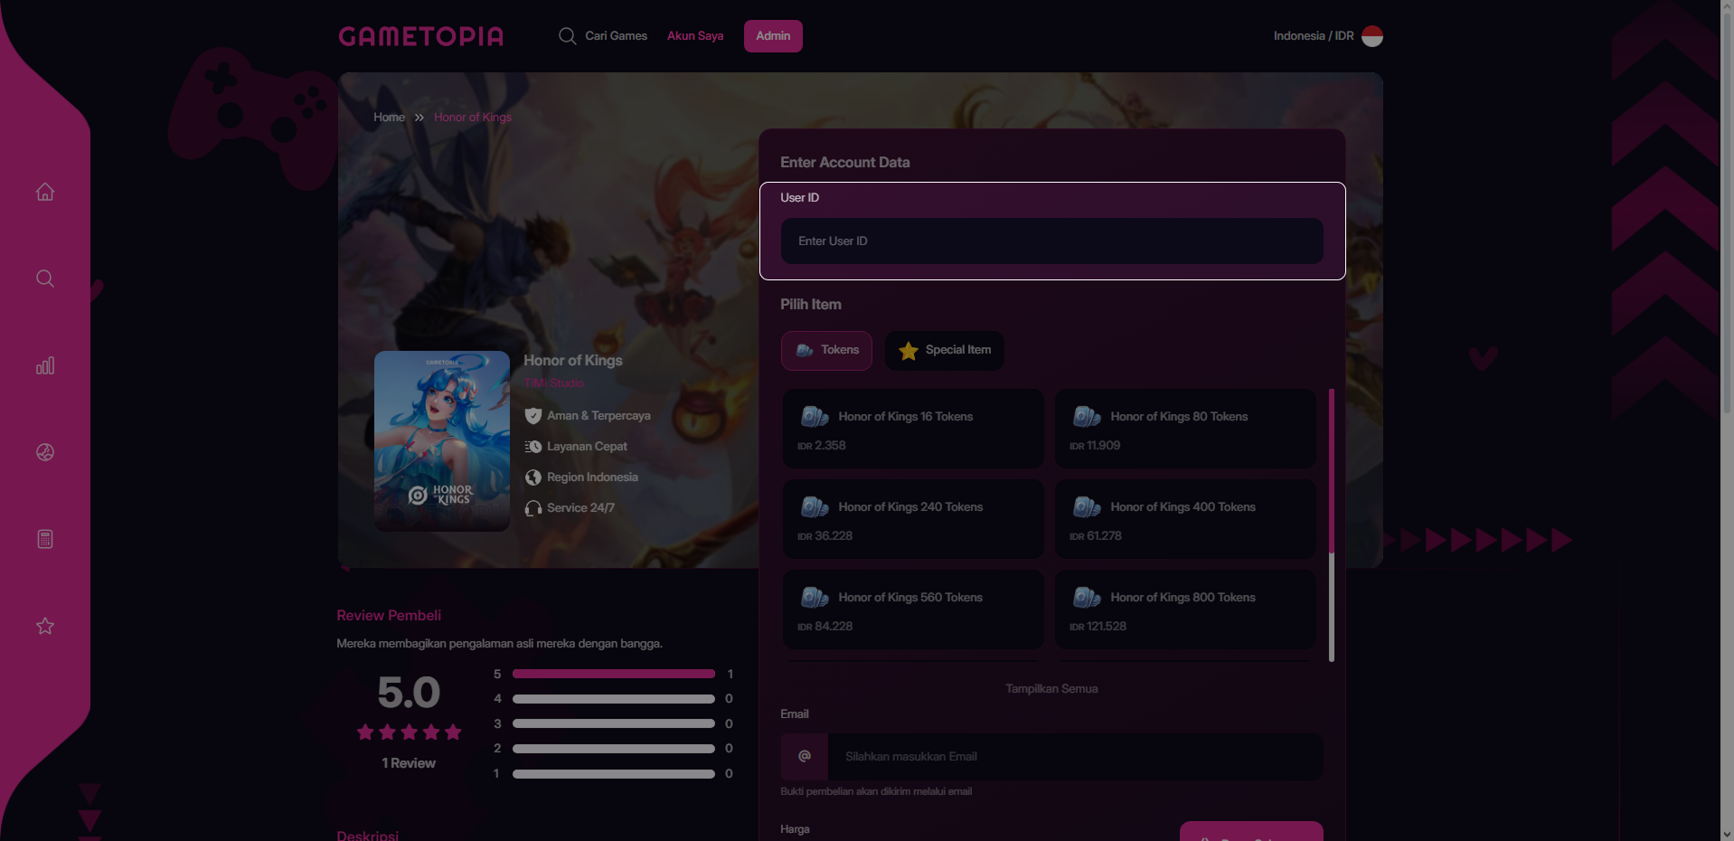Click the fast clock icon by Layanan Cepat

(x=533, y=447)
